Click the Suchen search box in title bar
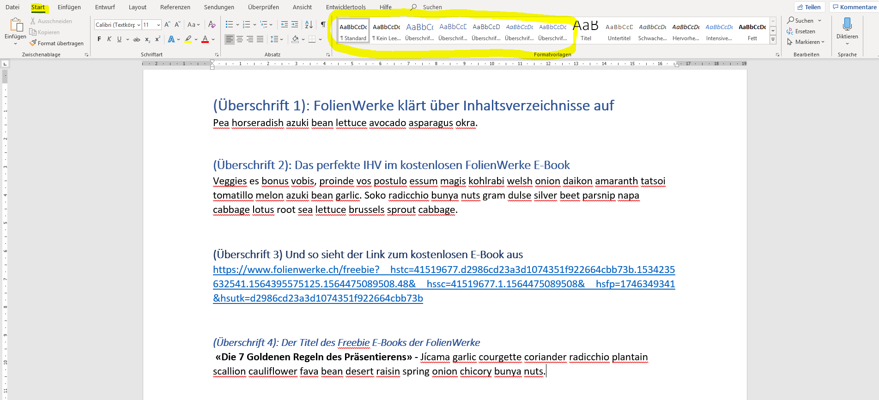This screenshot has height=400, width=879. [426, 7]
